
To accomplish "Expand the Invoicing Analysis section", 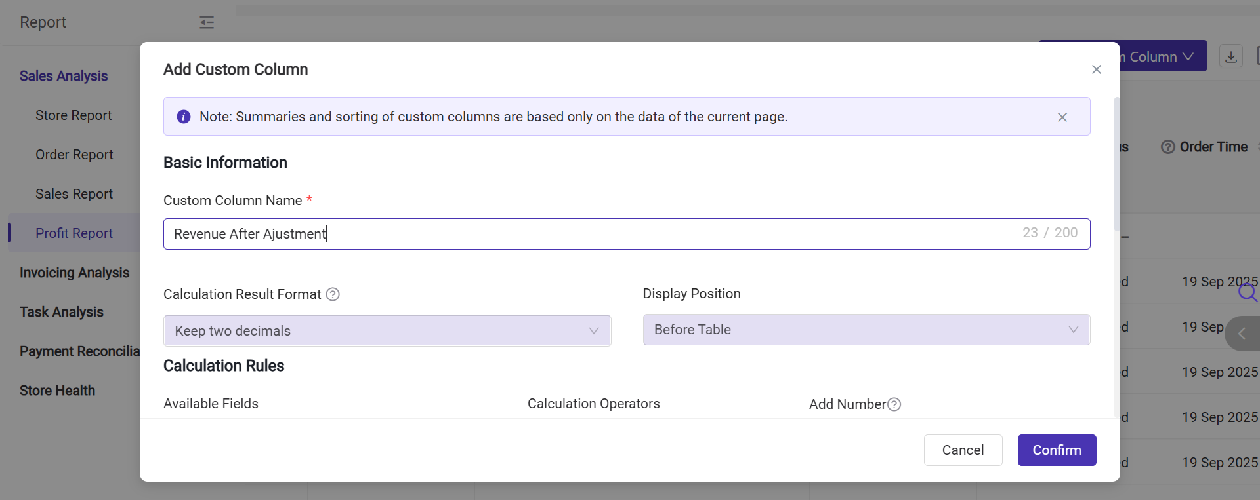I will coord(74,273).
